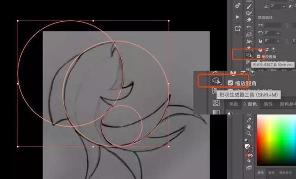This screenshot has height=179, width=296.
Task: Switch to the 色板 tab
Action: coord(234,104)
